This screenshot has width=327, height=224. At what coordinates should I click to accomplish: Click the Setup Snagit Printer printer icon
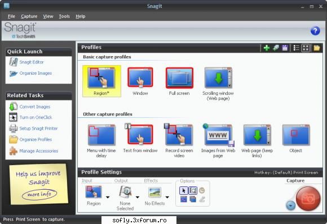[13, 129]
